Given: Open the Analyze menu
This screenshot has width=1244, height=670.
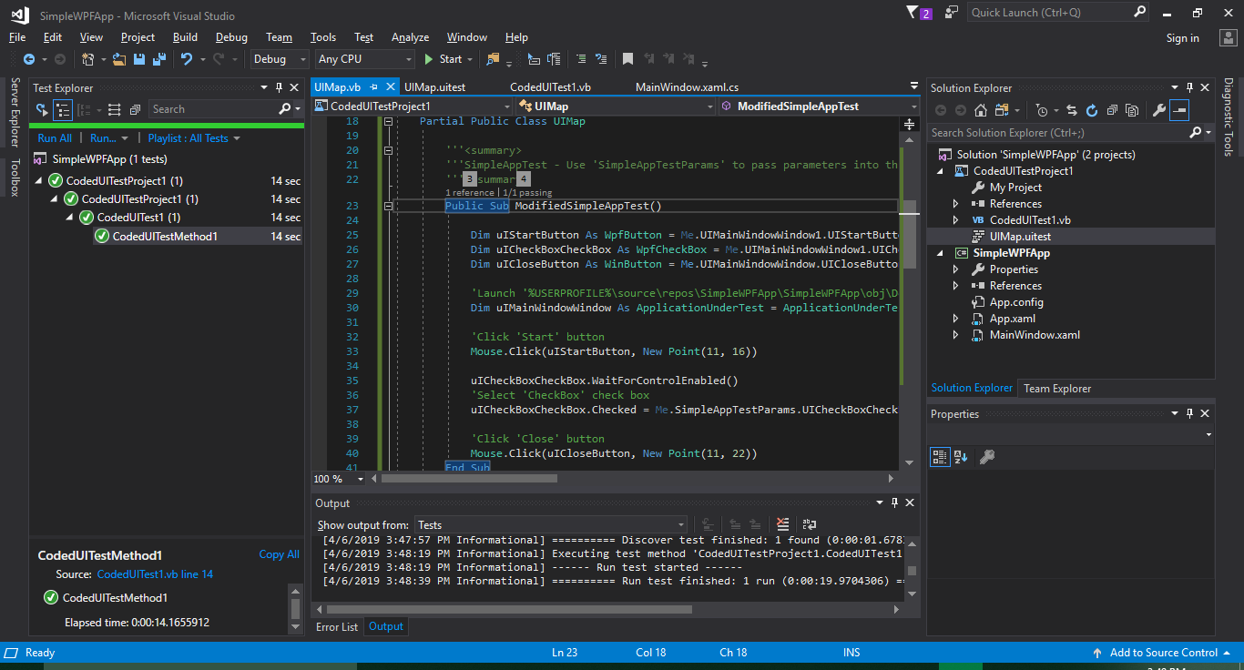Looking at the screenshot, I should point(410,37).
